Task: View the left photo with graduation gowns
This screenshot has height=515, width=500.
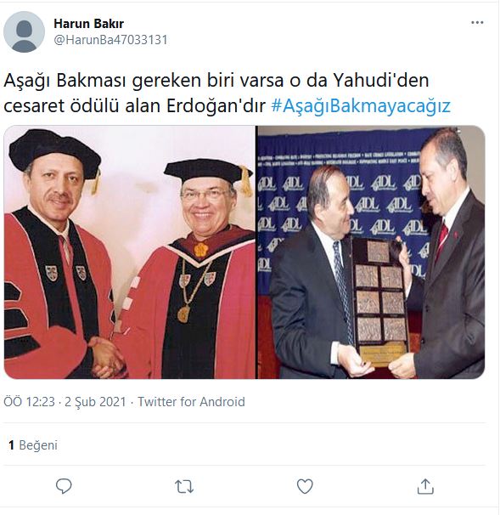Action: pos(130,252)
